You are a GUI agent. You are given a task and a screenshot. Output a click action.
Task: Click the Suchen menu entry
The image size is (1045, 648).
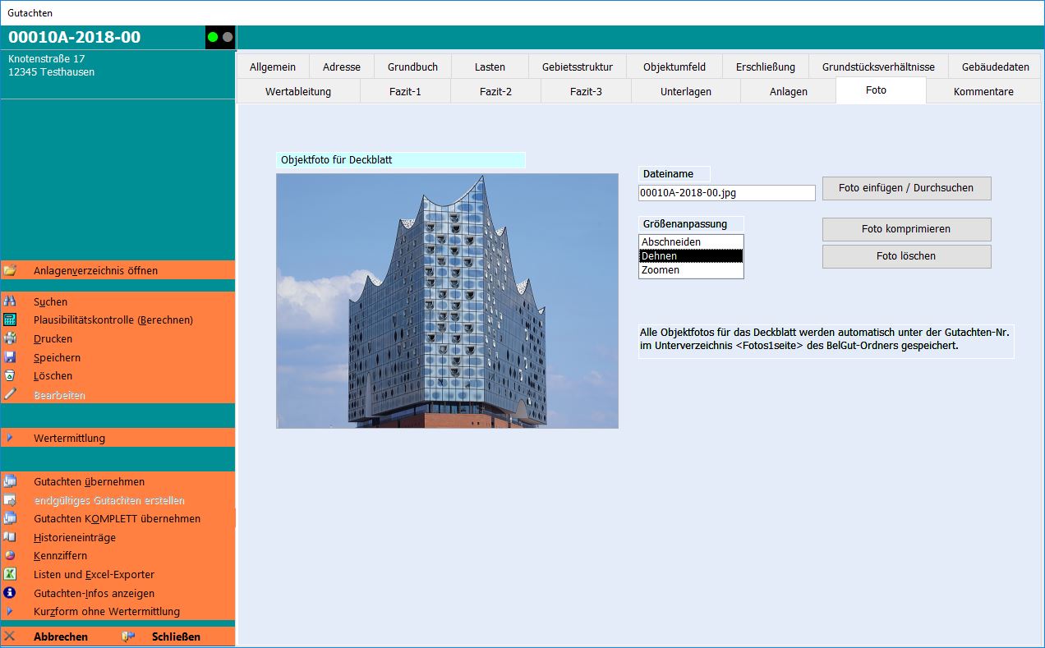tap(50, 301)
